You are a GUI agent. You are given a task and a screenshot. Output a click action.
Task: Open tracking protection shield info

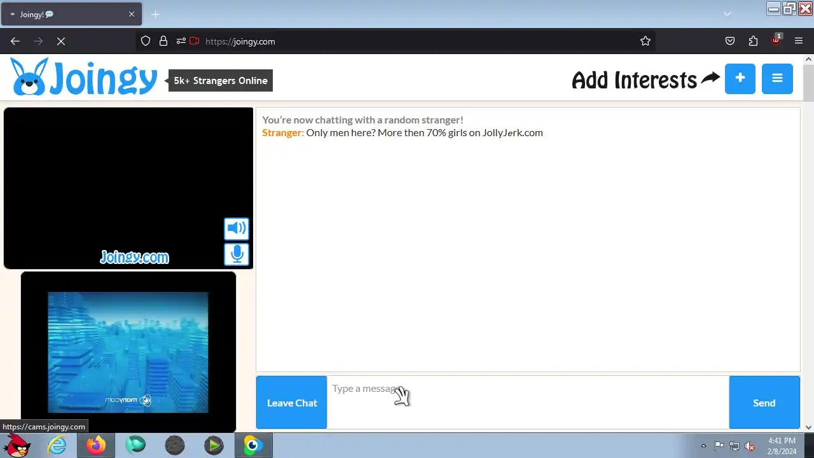[x=146, y=41]
